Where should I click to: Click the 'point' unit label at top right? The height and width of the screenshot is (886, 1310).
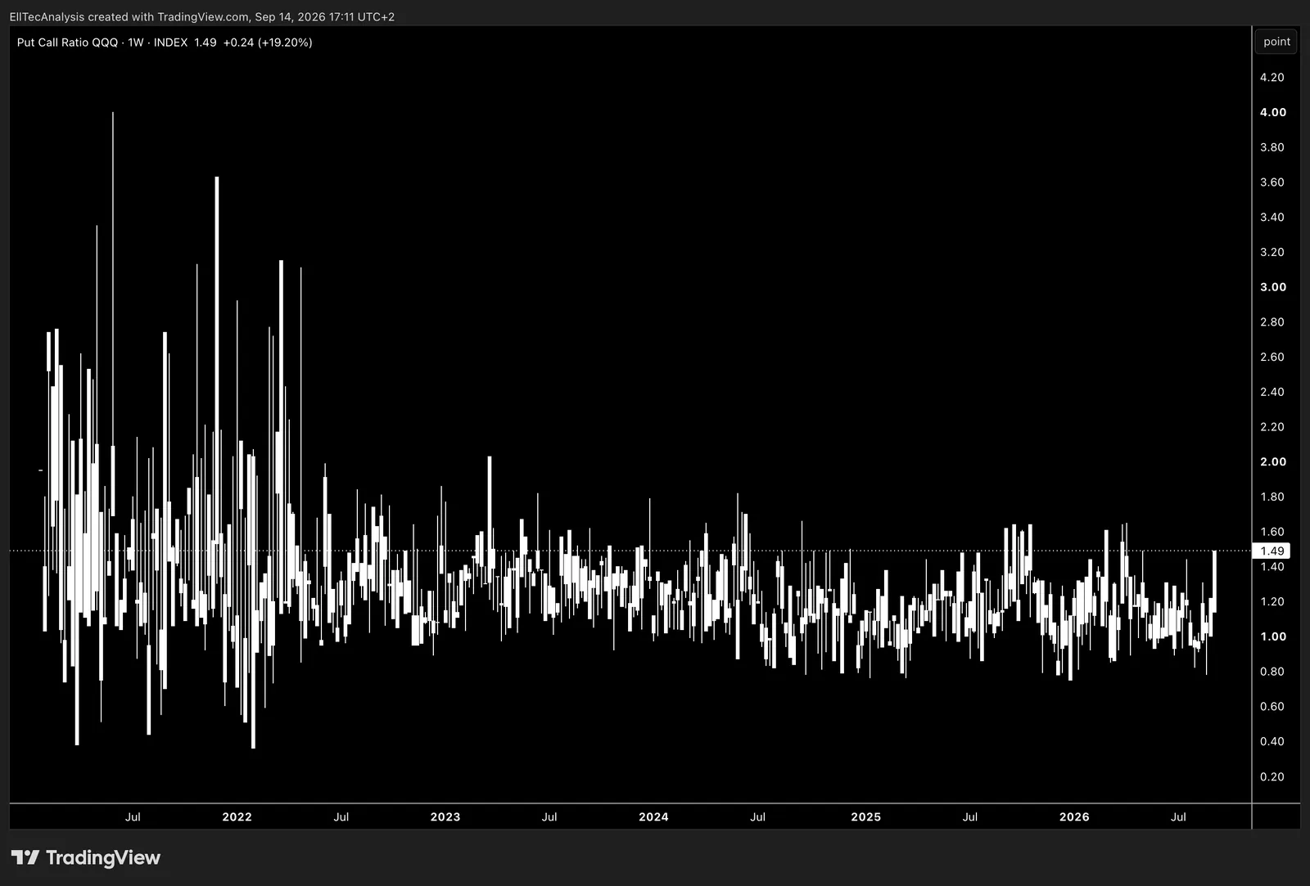coord(1276,42)
